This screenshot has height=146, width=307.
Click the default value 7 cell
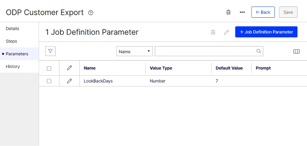(217, 81)
